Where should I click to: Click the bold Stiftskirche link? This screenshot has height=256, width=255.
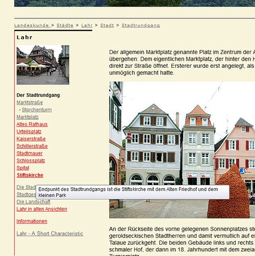[30, 175]
